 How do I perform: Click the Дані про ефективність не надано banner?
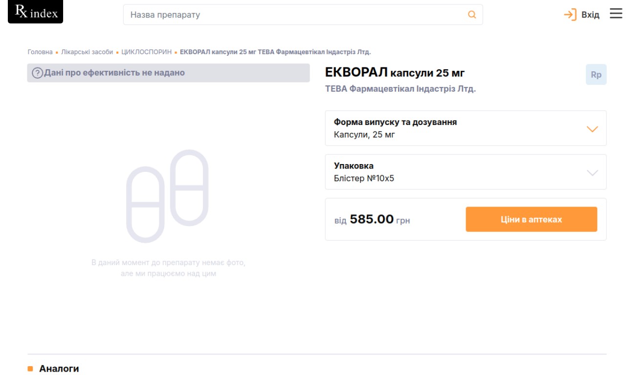tap(168, 73)
